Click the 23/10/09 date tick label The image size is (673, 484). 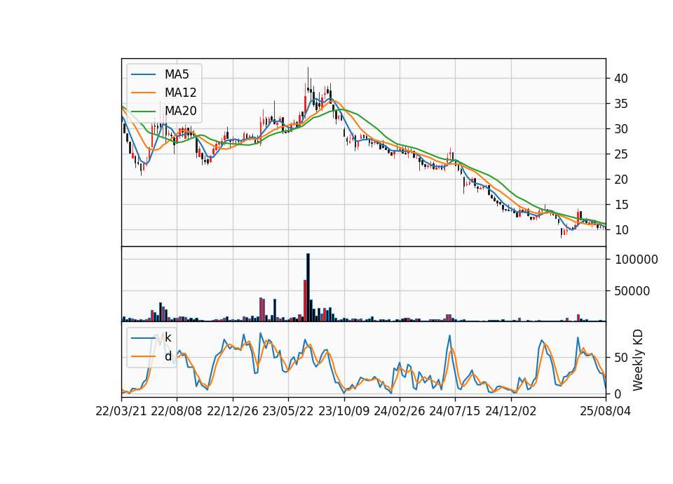pos(344,411)
